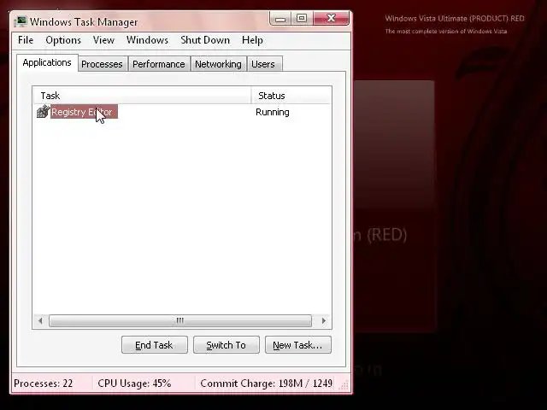
Task: Click CPU Usage: 45% in status bar
Action: coord(134,384)
